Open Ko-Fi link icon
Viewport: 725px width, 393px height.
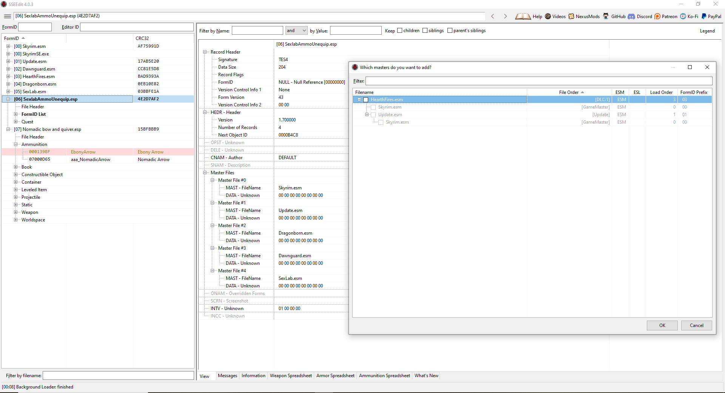coord(683,16)
